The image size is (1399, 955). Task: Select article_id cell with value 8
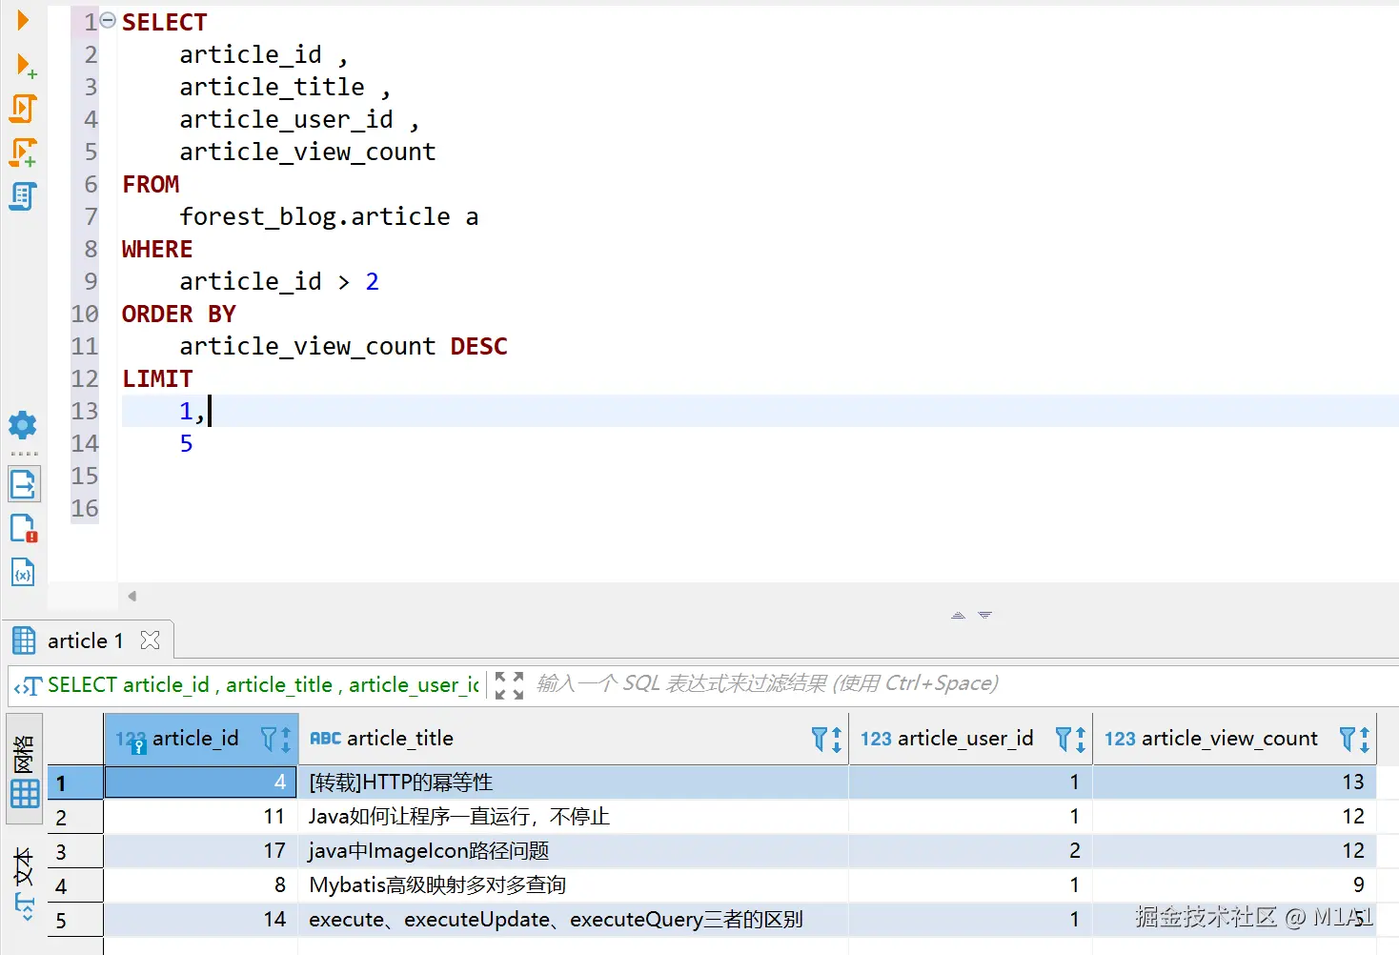(x=201, y=884)
